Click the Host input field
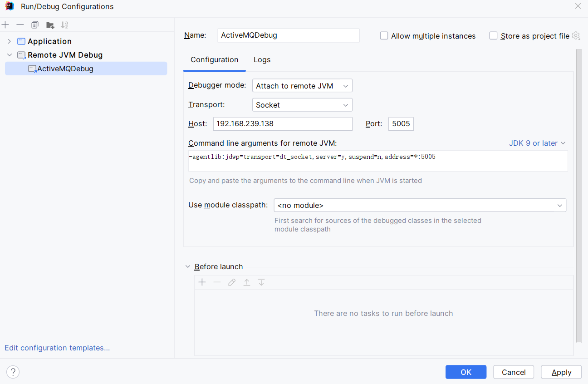 coord(283,124)
